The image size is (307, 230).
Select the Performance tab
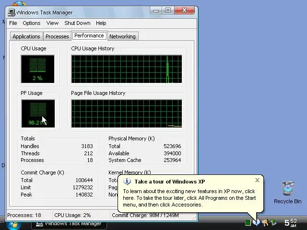[x=89, y=36]
